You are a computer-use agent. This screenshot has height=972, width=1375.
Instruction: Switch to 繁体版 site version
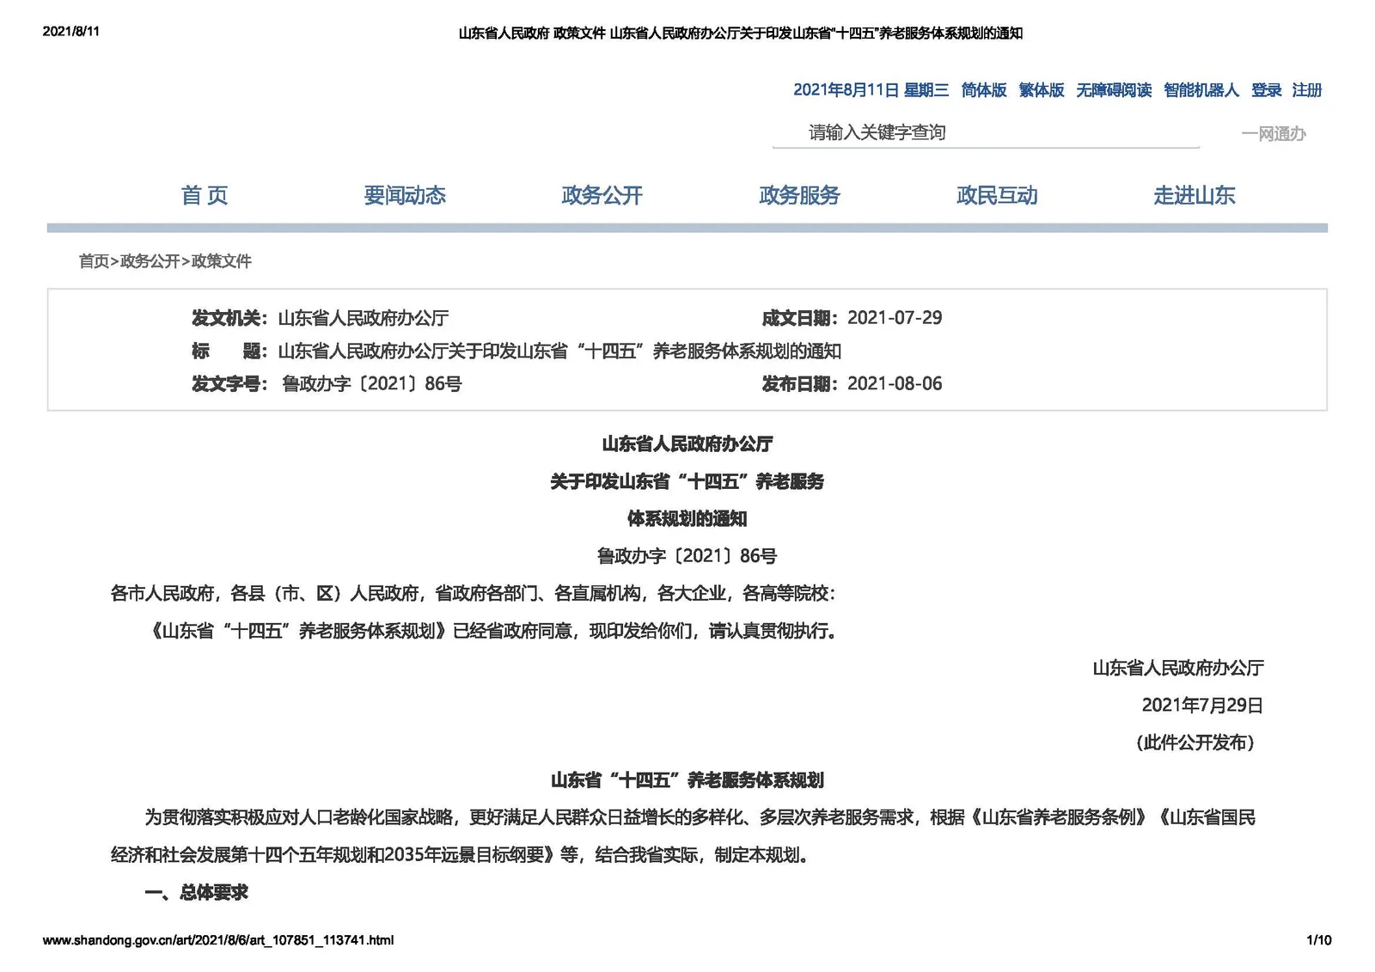pyautogui.click(x=1042, y=89)
